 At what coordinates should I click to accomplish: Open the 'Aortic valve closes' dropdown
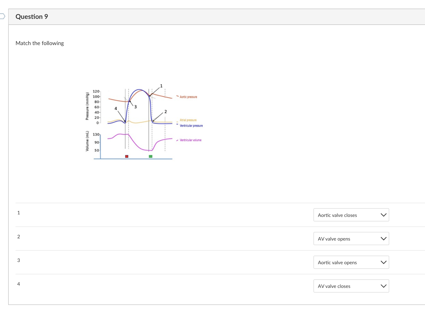(x=351, y=215)
